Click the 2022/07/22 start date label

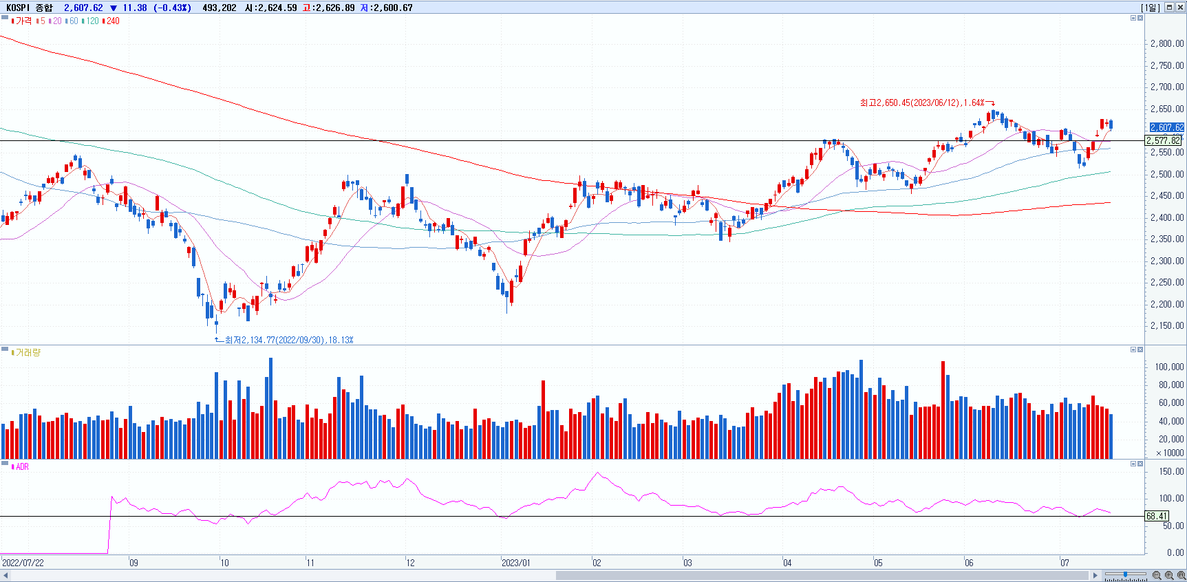point(23,563)
